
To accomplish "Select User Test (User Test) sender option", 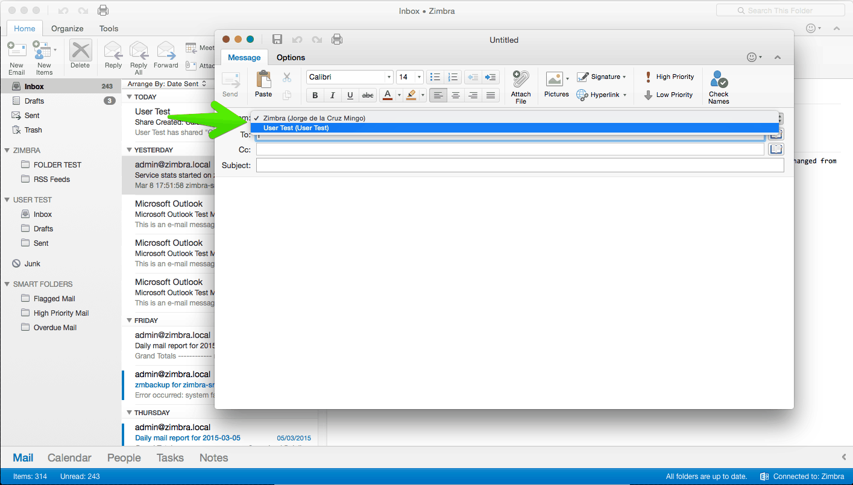I will [515, 128].
